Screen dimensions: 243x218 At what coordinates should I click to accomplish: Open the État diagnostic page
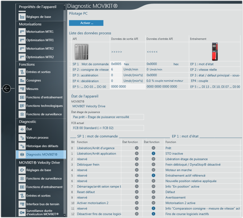point(29,129)
